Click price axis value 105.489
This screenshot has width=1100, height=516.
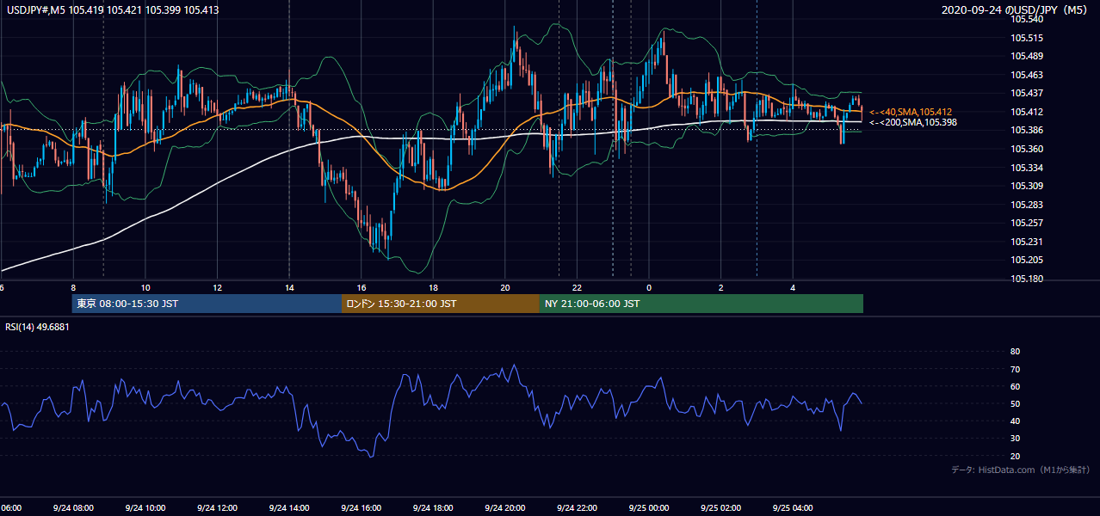pos(1028,56)
